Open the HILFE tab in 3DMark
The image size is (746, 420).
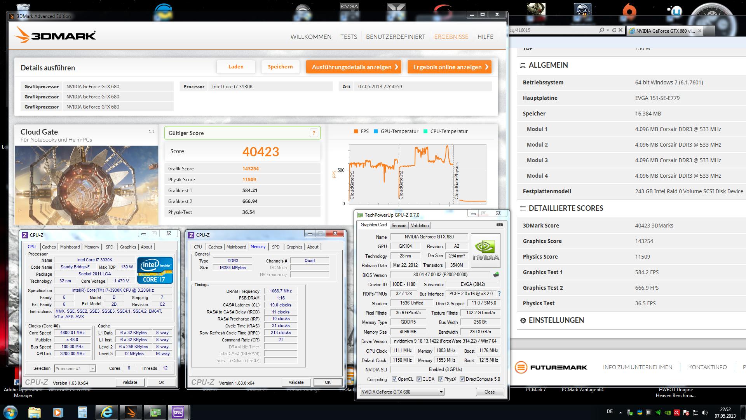(x=485, y=37)
